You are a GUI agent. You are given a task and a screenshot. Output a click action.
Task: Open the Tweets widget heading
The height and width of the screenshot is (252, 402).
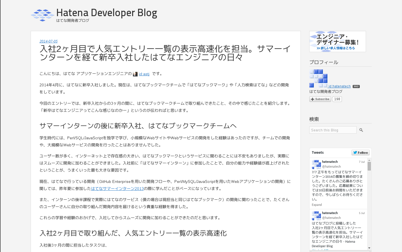click(318, 153)
